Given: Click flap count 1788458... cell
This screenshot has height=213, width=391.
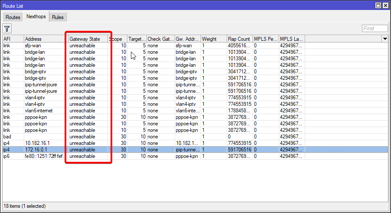Looking at the screenshot, I should pyautogui.click(x=240, y=111).
